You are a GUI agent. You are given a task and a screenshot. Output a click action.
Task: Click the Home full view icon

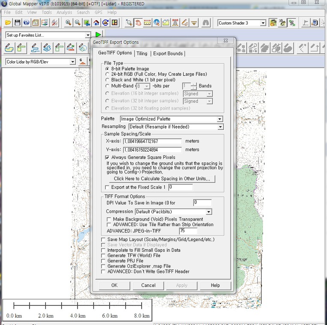click(x=96, y=23)
